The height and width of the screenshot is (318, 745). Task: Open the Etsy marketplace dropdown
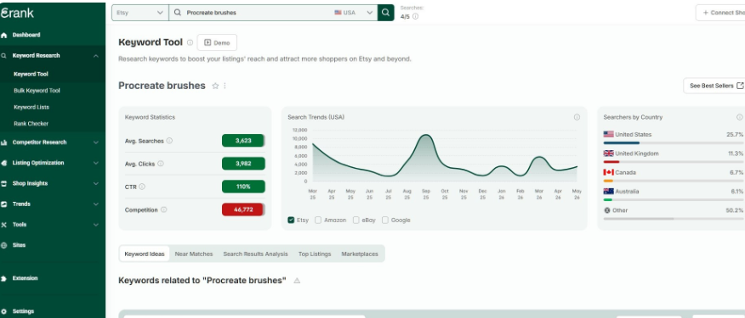pyautogui.click(x=140, y=13)
